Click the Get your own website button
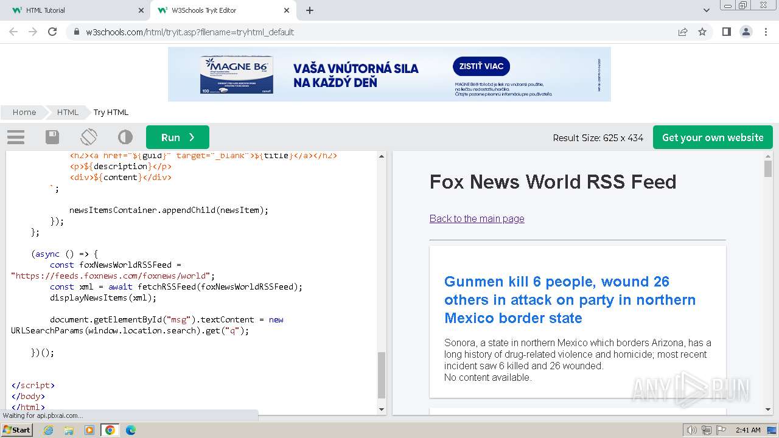The height and width of the screenshot is (438, 779). pos(713,137)
